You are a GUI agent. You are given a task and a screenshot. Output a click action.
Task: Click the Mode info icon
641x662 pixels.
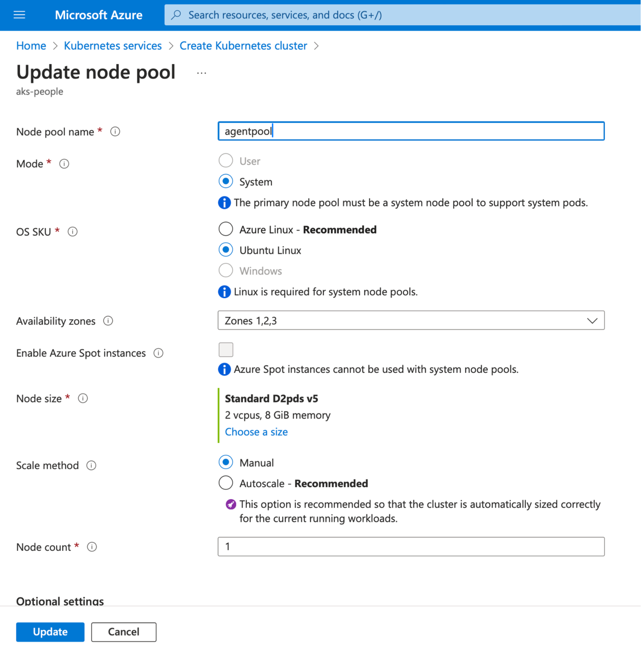(x=64, y=164)
